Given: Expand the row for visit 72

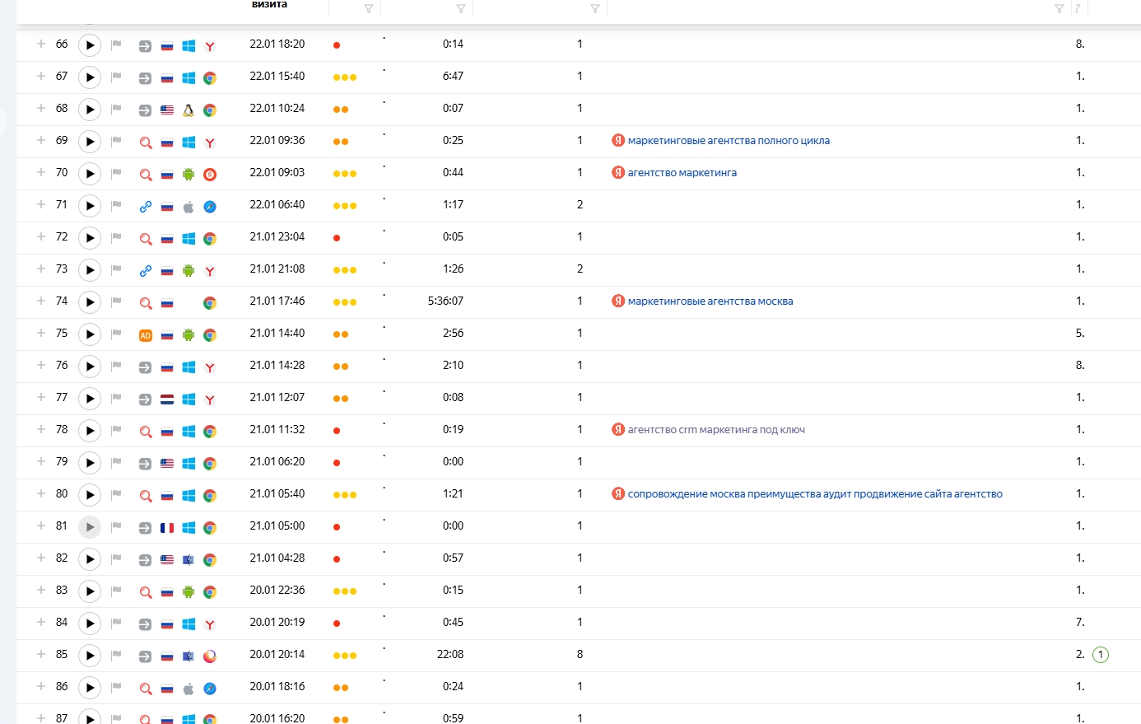Looking at the screenshot, I should [40, 236].
